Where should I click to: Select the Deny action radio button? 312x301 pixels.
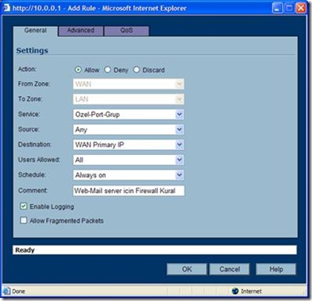click(x=107, y=70)
